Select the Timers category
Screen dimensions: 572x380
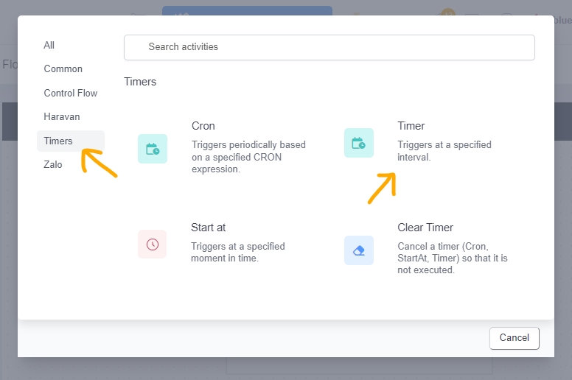(x=59, y=141)
